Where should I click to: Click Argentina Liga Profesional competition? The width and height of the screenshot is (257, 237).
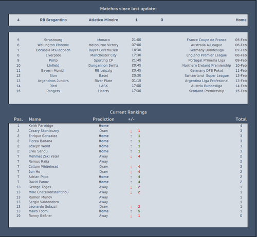(x=207, y=81)
